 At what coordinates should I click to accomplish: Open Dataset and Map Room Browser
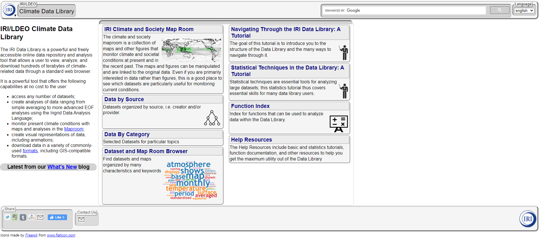click(146, 151)
